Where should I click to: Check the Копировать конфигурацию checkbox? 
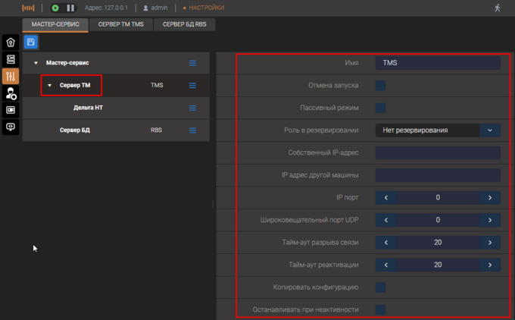point(381,287)
